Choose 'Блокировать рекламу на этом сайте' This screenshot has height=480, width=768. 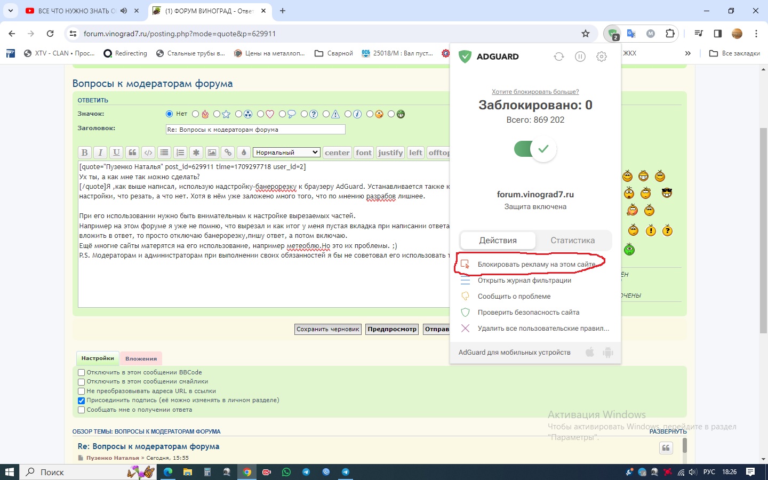coord(535,265)
